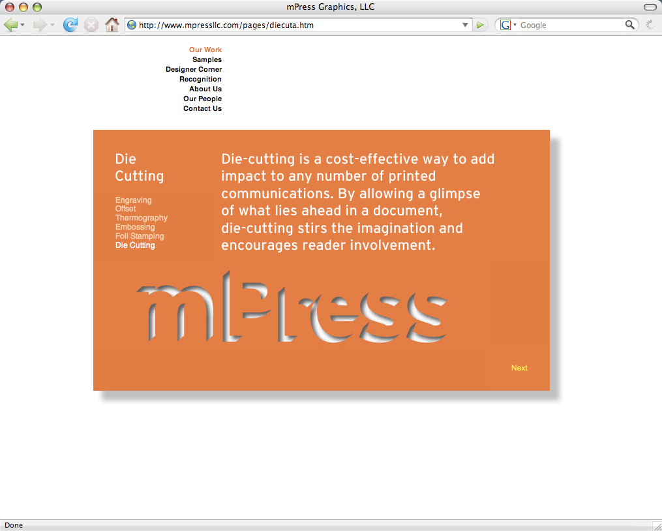662x531 pixels.
Task: Open the Foil Stamping link
Action: (140, 236)
